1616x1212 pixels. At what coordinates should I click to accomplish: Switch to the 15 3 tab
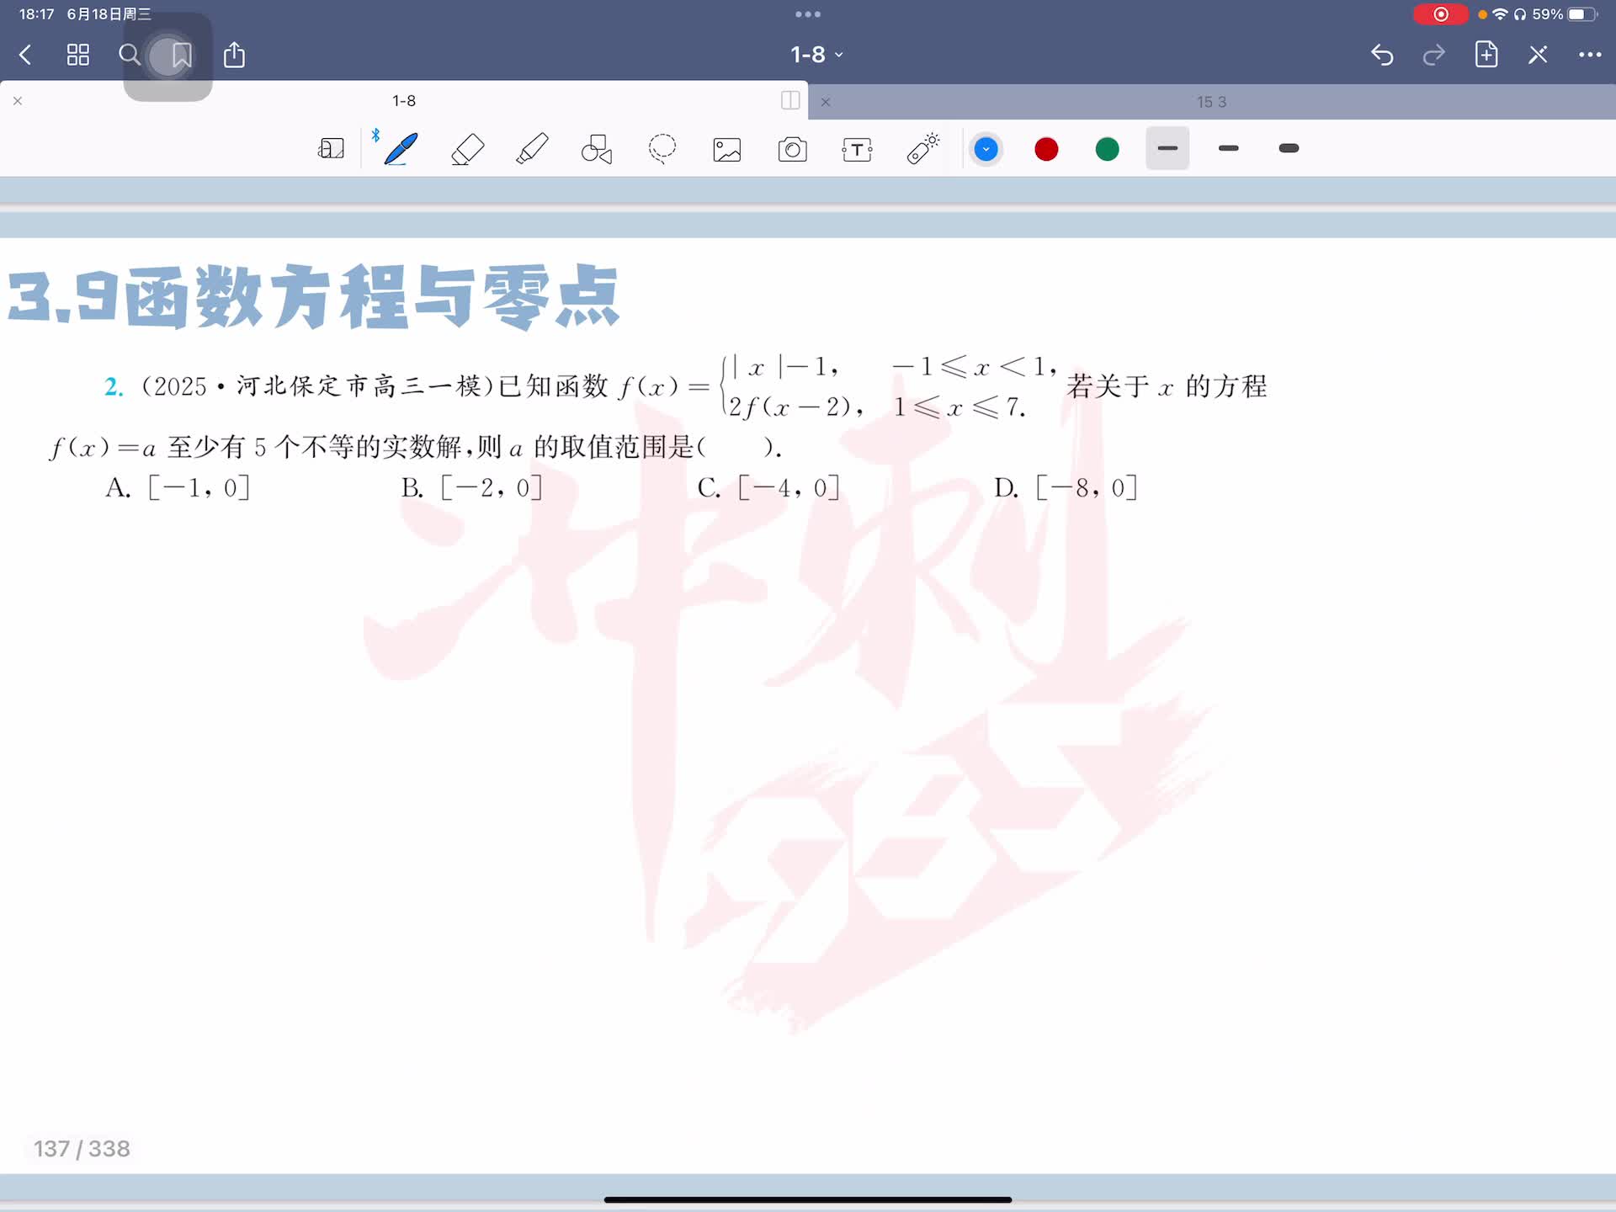1211,102
